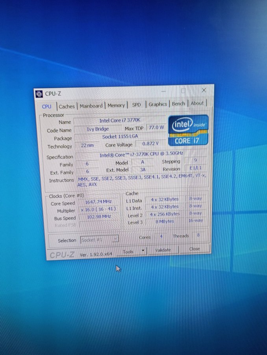
Task: Switch to the Caches tab
Action: [x=67, y=106]
